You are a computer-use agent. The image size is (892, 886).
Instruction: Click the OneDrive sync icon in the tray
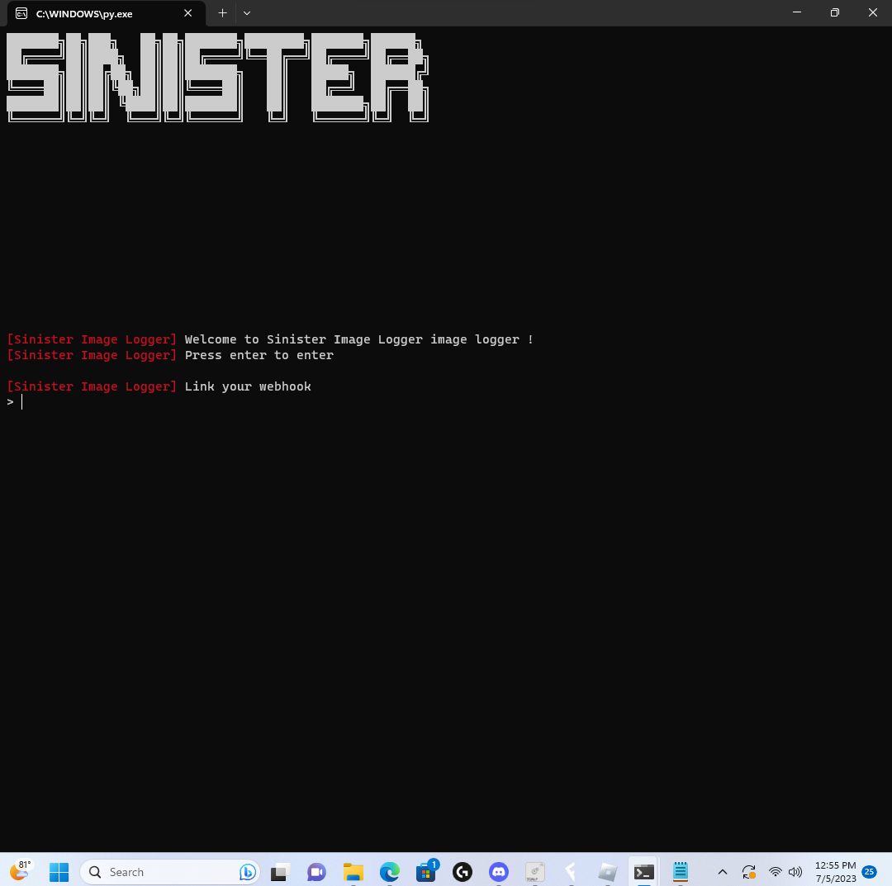pos(749,871)
